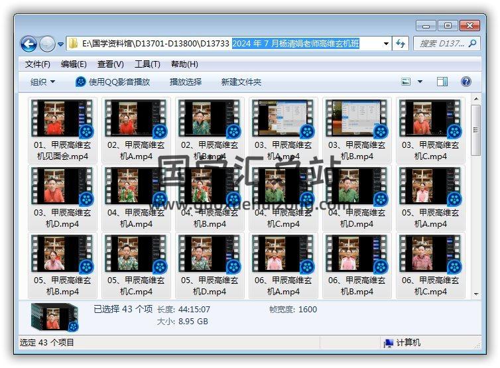The image size is (500, 368).
Task: Click the vertical scrollbar thumb
Action: (475, 130)
